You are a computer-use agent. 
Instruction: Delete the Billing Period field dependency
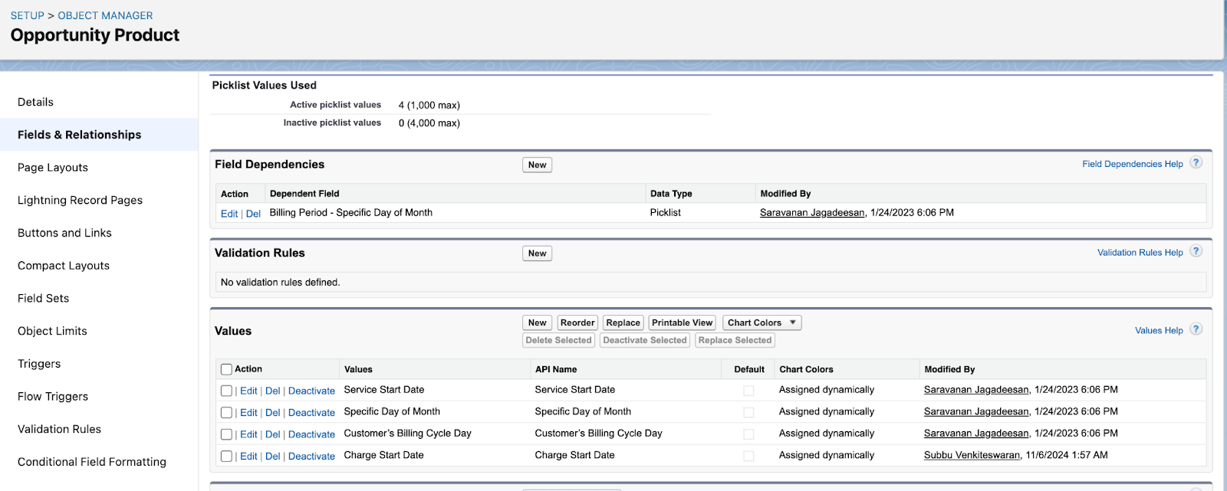tap(253, 214)
